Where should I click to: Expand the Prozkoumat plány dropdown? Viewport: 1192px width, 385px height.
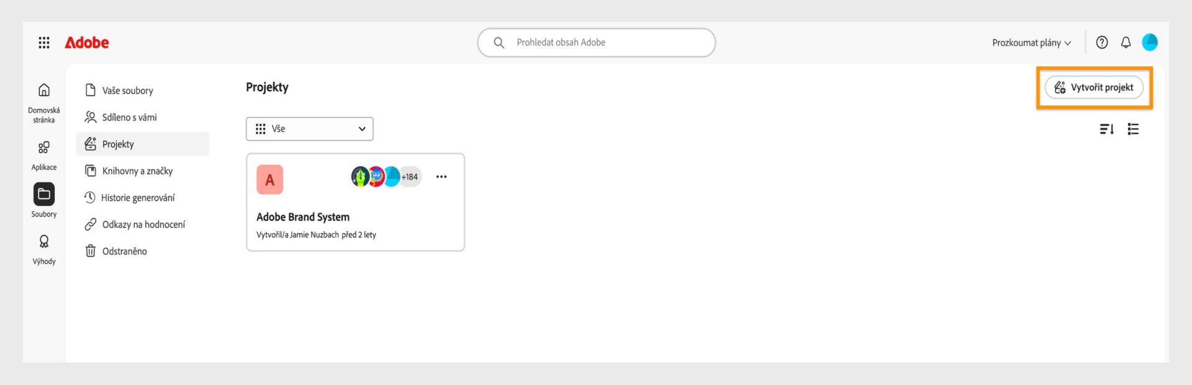coord(1031,43)
